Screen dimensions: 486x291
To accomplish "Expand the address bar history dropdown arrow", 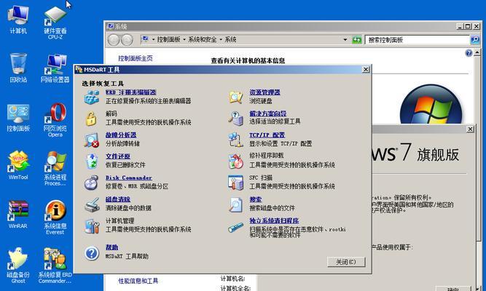I will [x=345, y=39].
